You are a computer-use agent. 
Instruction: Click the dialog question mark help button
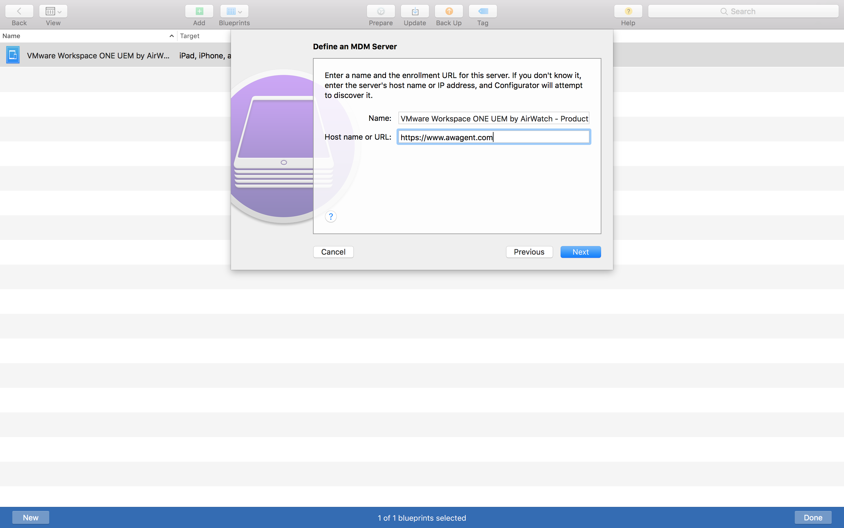(331, 216)
